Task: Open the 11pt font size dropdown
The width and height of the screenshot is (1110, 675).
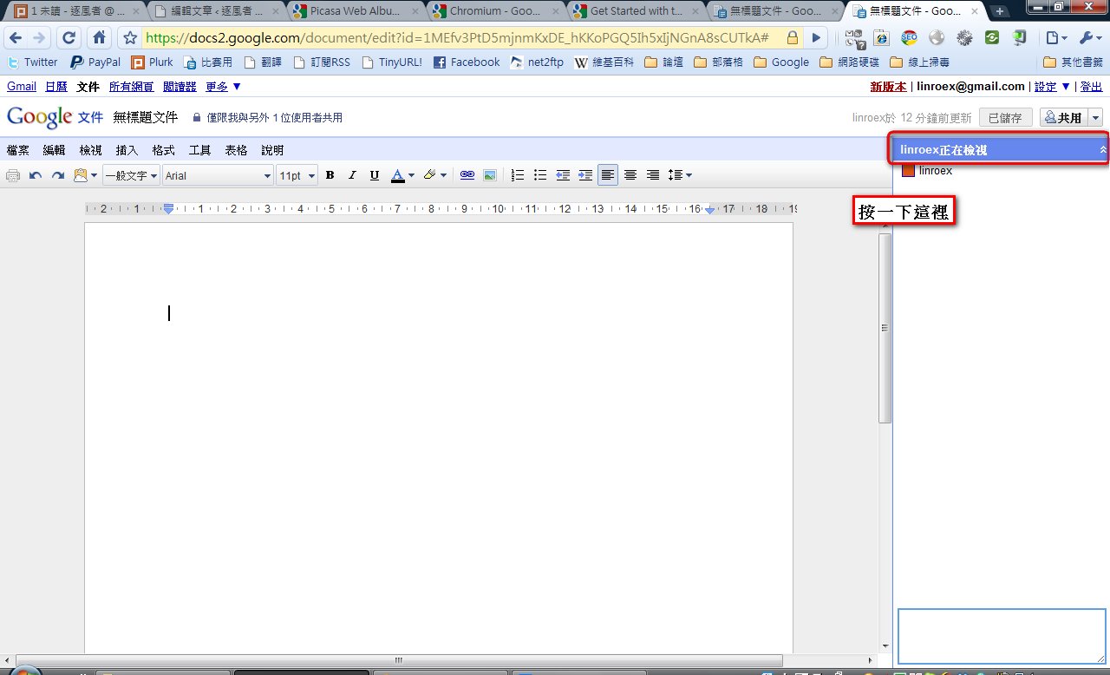Action: pyautogui.click(x=297, y=175)
